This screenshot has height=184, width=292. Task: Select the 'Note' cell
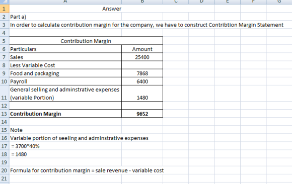[65, 130]
